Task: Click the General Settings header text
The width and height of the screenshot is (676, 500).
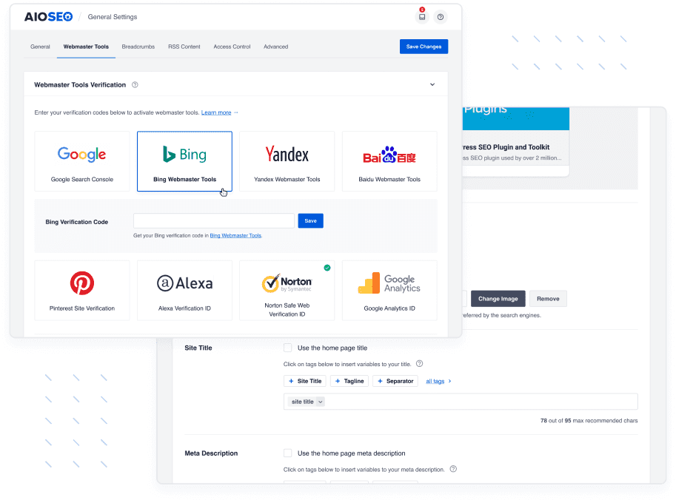Action: tap(113, 17)
